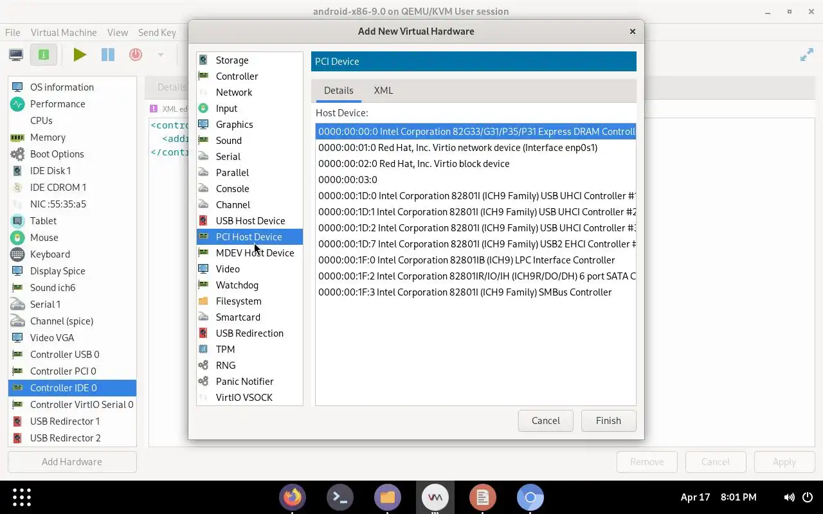Image resolution: width=823 pixels, height=514 pixels.
Task: Select Sound hardware type icon
Action: pyautogui.click(x=203, y=140)
